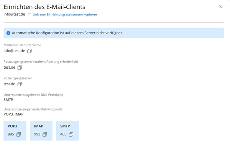Copy the Mailserver-Benutzername info@test.de
Viewport: 230px width, 145px height.
coord(30,51)
